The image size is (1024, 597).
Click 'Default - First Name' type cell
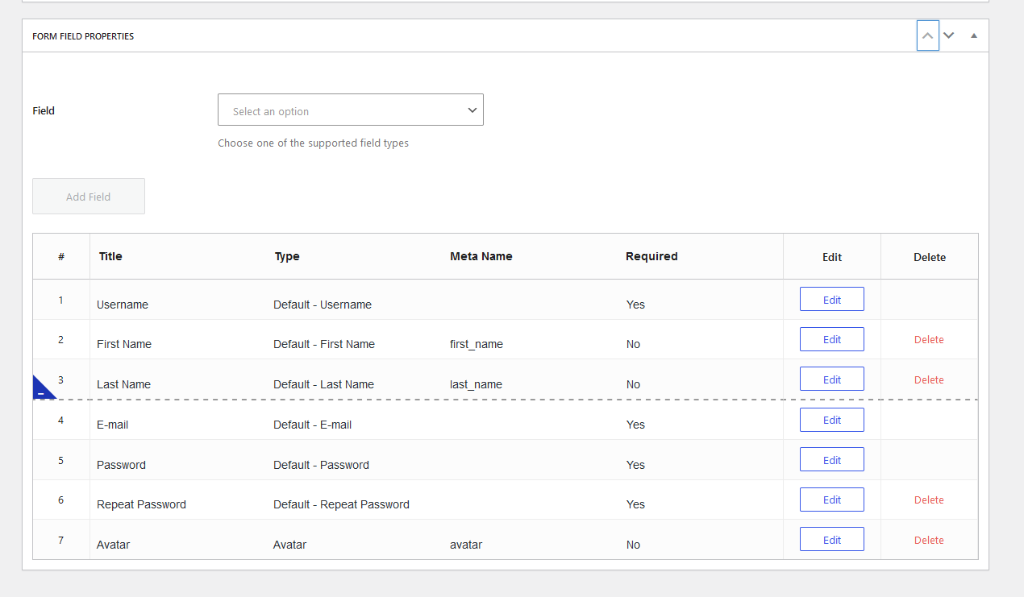pos(324,344)
